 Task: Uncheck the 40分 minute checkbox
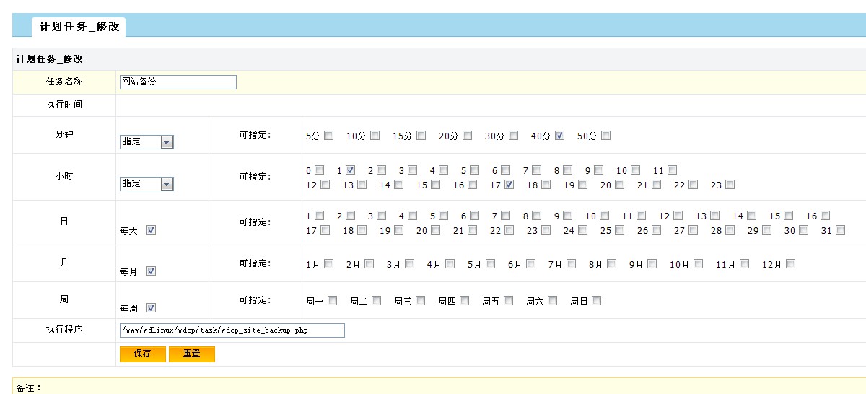click(559, 135)
